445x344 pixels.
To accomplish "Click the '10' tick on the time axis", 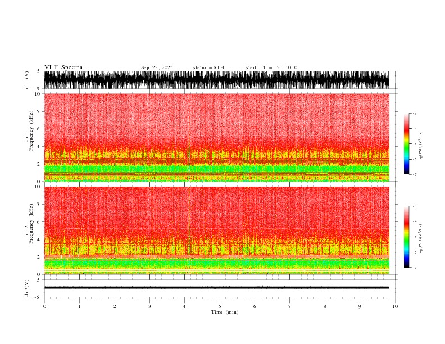I will 395,306.
